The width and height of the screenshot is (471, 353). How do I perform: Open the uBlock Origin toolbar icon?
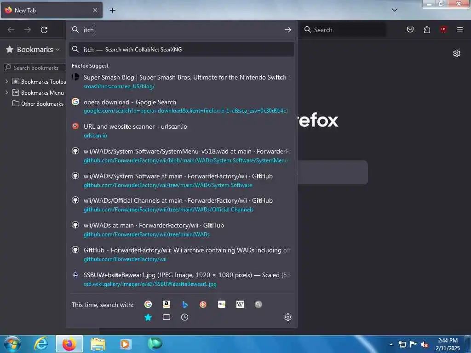[443, 29]
